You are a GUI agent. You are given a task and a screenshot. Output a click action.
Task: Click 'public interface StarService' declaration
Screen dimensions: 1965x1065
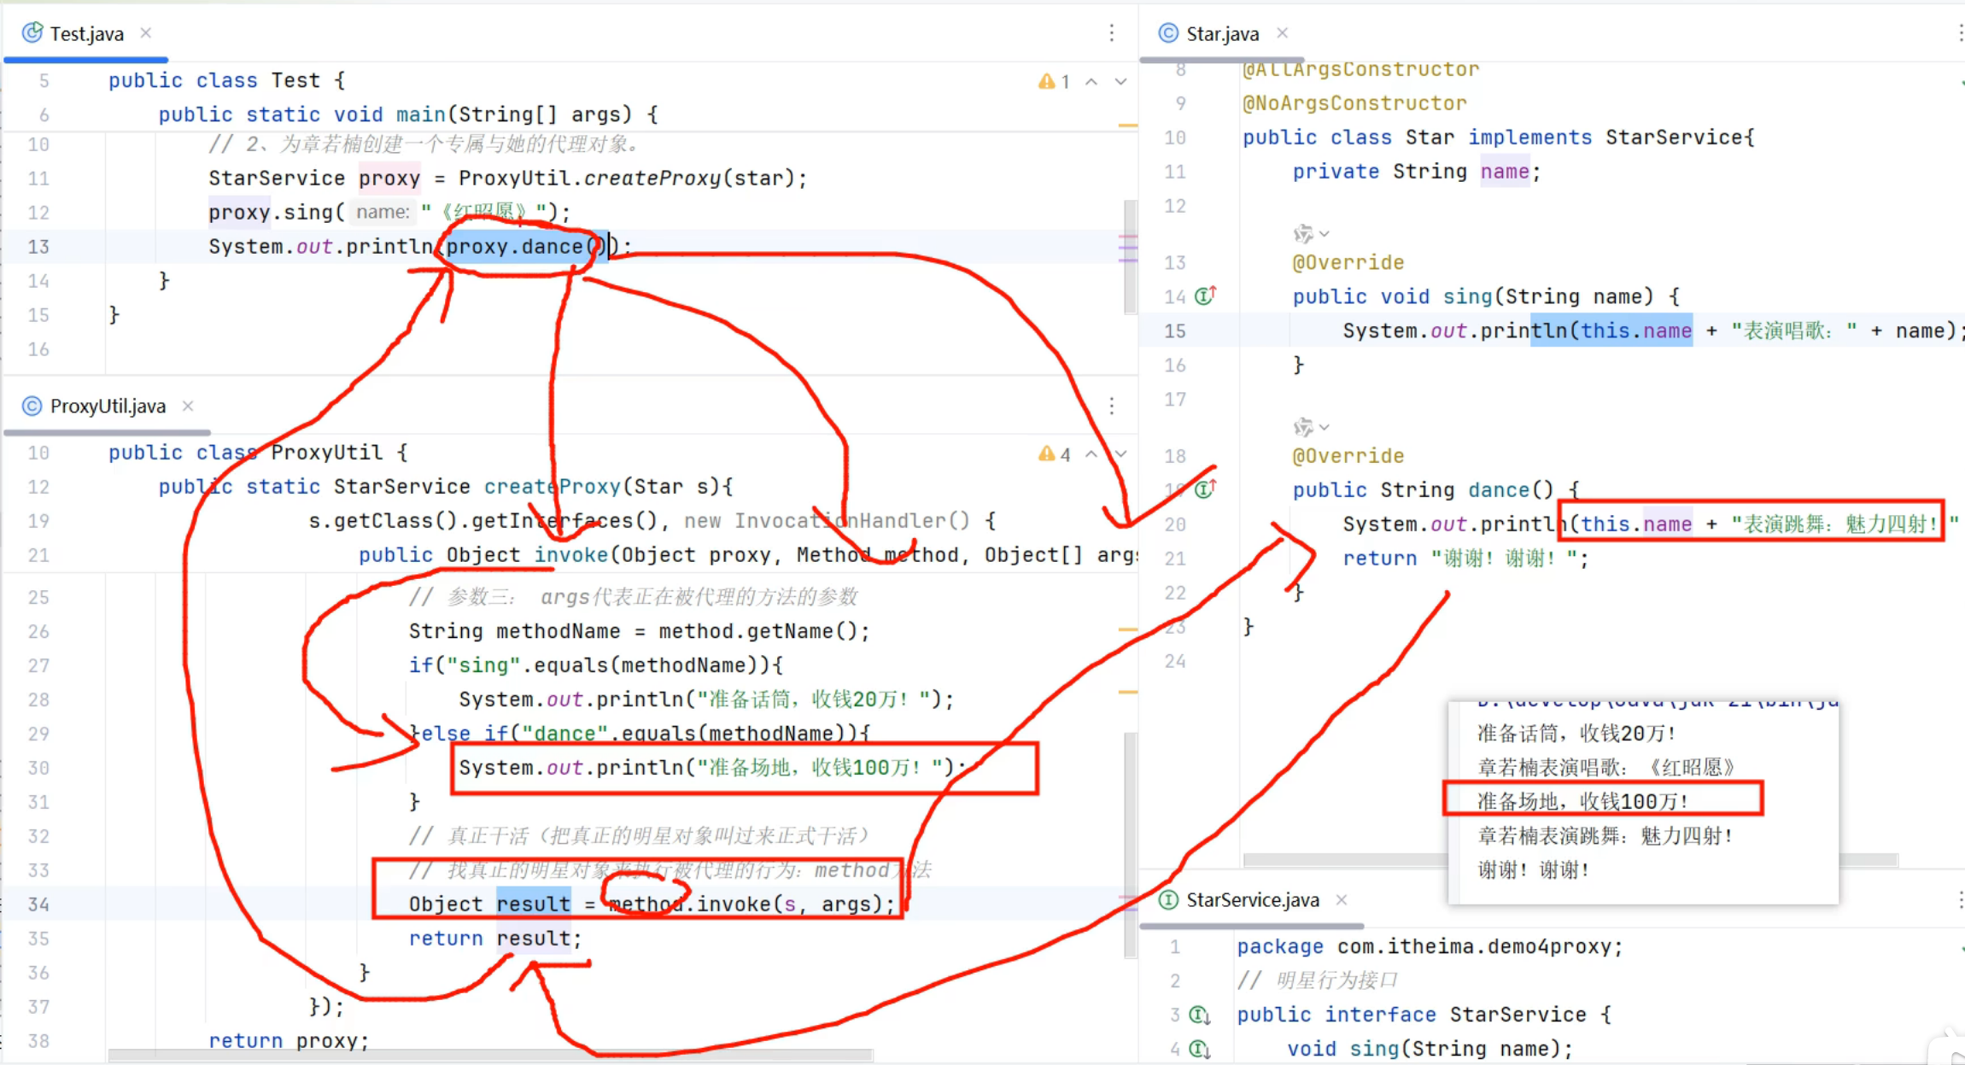(1424, 1015)
